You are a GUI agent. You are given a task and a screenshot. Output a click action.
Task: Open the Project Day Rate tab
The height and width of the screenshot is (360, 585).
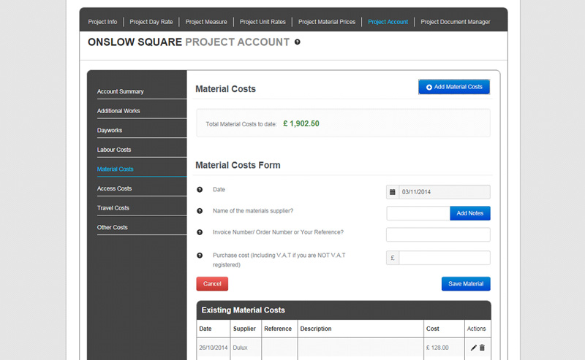(x=151, y=22)
